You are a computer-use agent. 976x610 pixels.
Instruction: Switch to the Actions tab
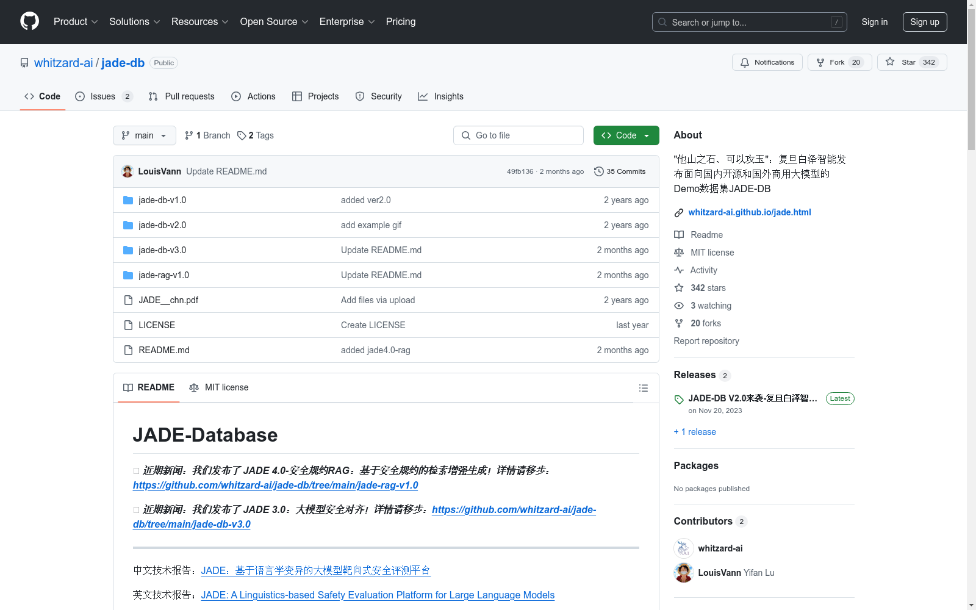click(254, 96)
